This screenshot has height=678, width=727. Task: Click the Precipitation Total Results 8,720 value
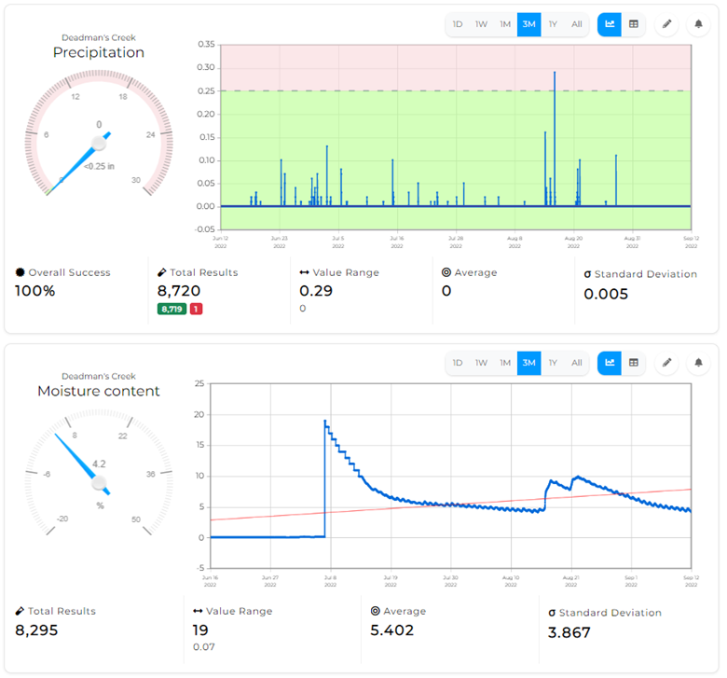pos(179,291)
